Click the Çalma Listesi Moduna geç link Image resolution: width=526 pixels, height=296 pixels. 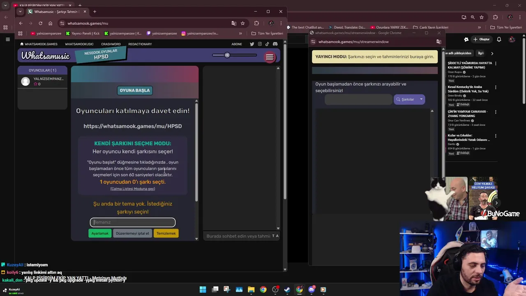pyautogui.click(x=133, y=189)
